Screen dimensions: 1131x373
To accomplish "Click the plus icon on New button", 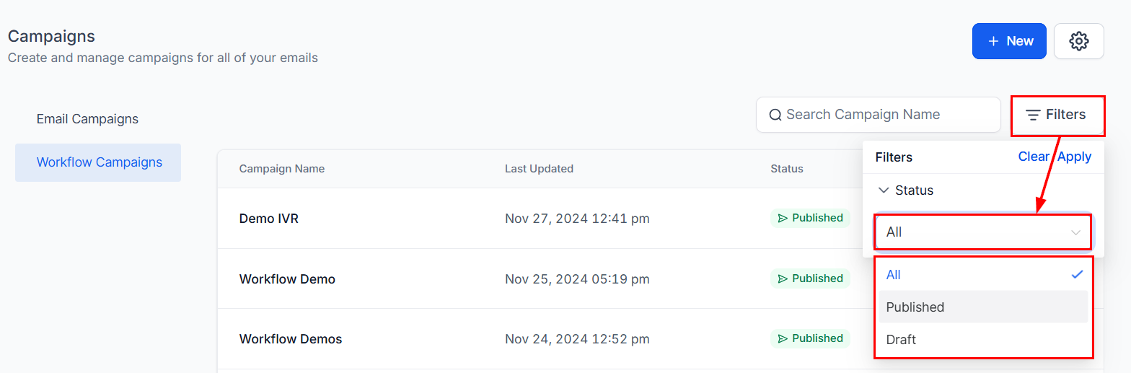I will [993, 41].
